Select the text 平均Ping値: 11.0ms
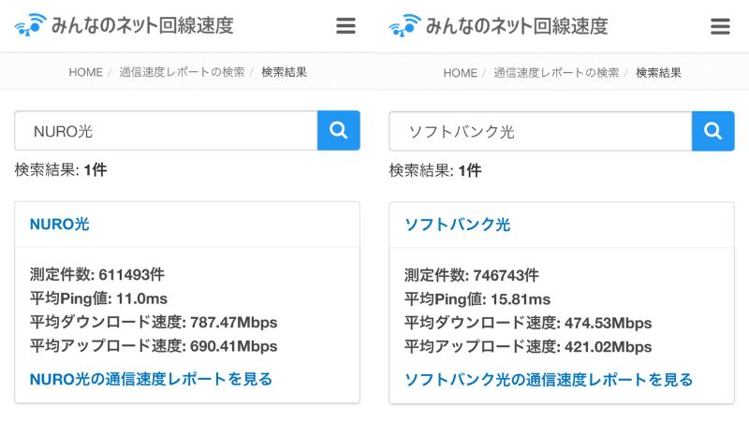Viewport: 749px width, 421px height. [x=98, y=298]
